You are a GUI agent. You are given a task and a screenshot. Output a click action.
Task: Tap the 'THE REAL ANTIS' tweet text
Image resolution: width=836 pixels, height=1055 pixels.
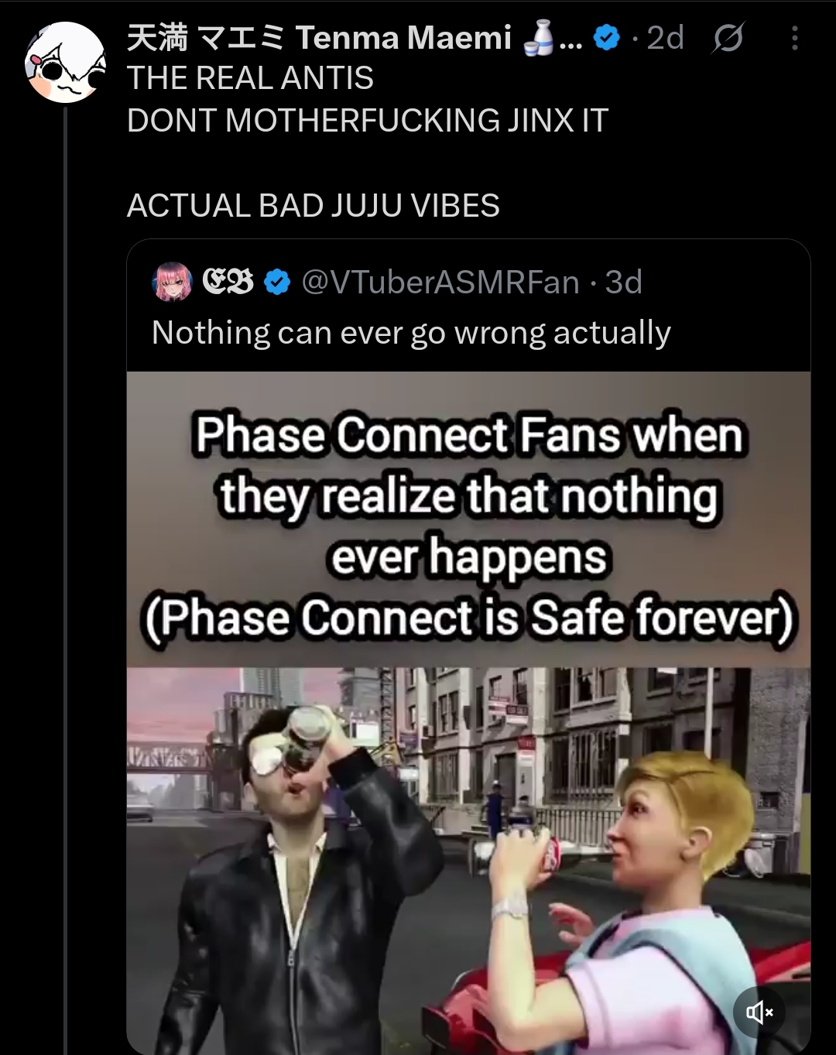click(x=250, y=78)
